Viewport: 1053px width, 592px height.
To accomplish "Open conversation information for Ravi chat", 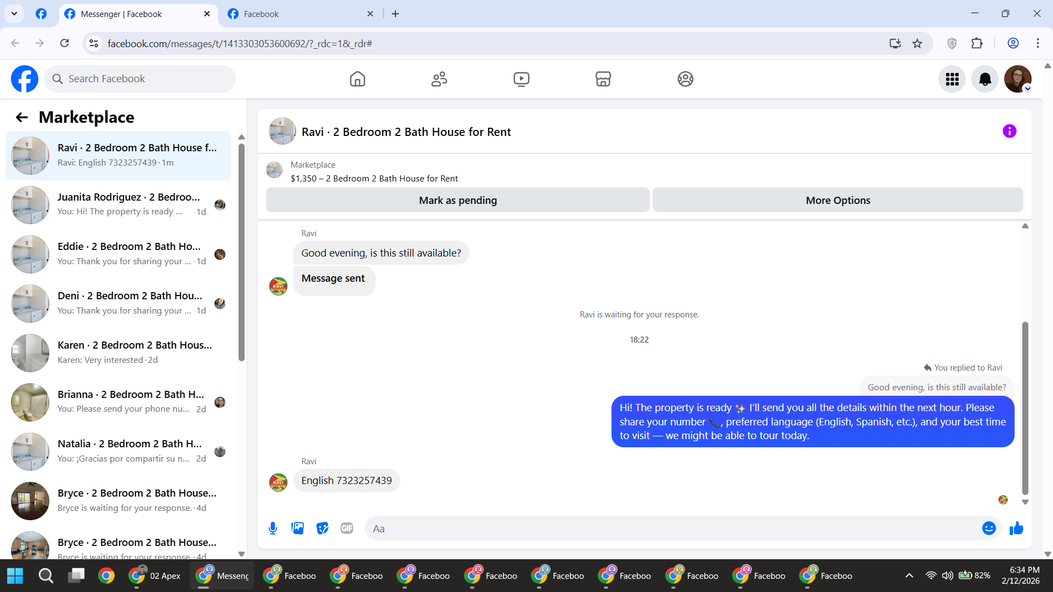I will pyautogui.click(x=1009, y=131).
